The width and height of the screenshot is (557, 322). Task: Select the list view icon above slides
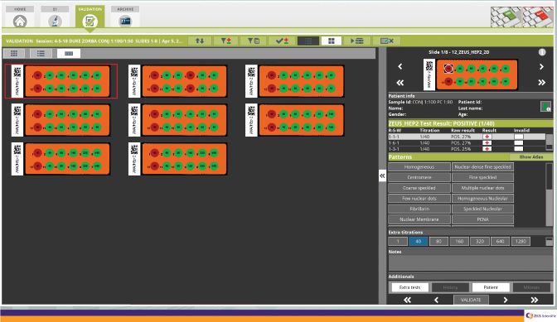[41, 53]
